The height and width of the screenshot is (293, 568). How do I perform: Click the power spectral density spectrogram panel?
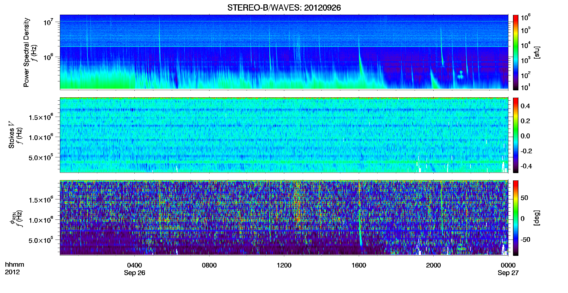pos(284,52)
